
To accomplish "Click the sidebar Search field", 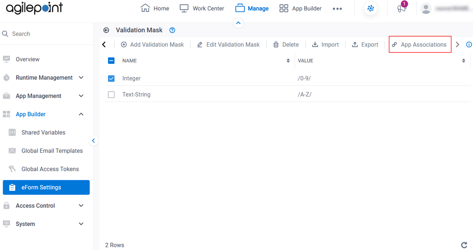I will (x=47, y=34).
